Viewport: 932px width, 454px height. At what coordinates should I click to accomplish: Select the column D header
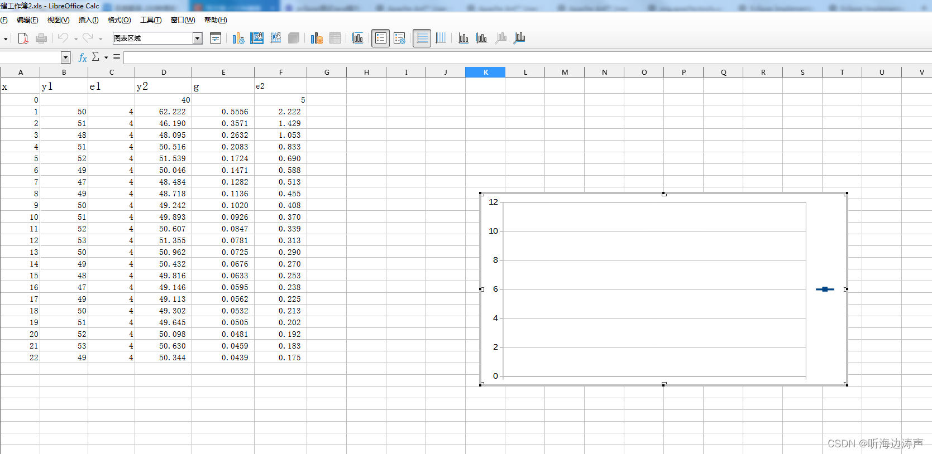point(164,72)
